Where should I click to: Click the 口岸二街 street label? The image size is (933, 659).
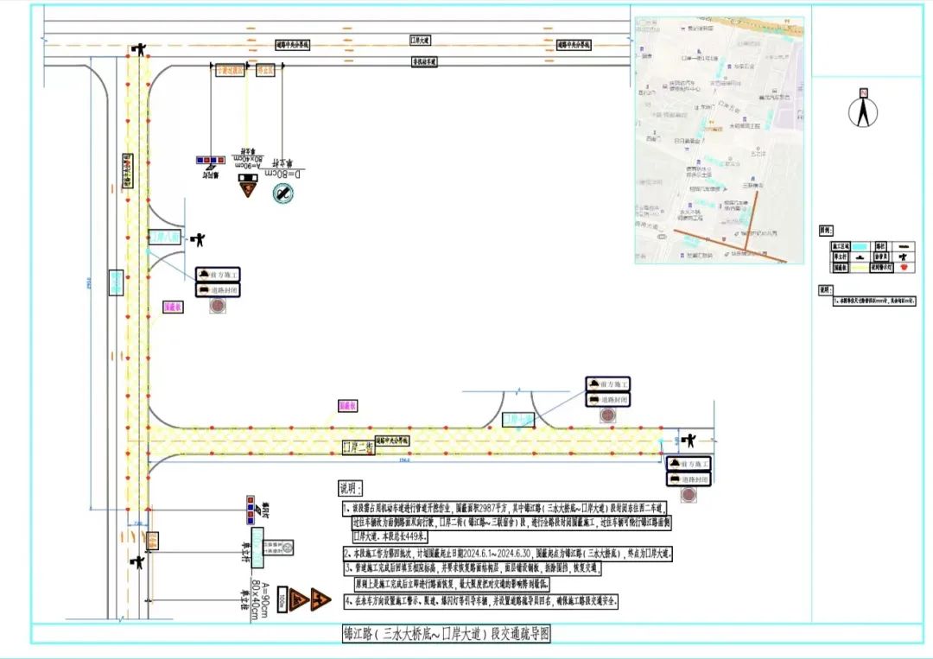359,448
